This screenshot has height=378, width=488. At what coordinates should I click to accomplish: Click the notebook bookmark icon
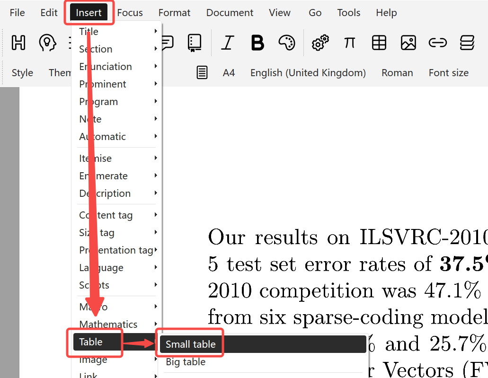tap(195, 43)
